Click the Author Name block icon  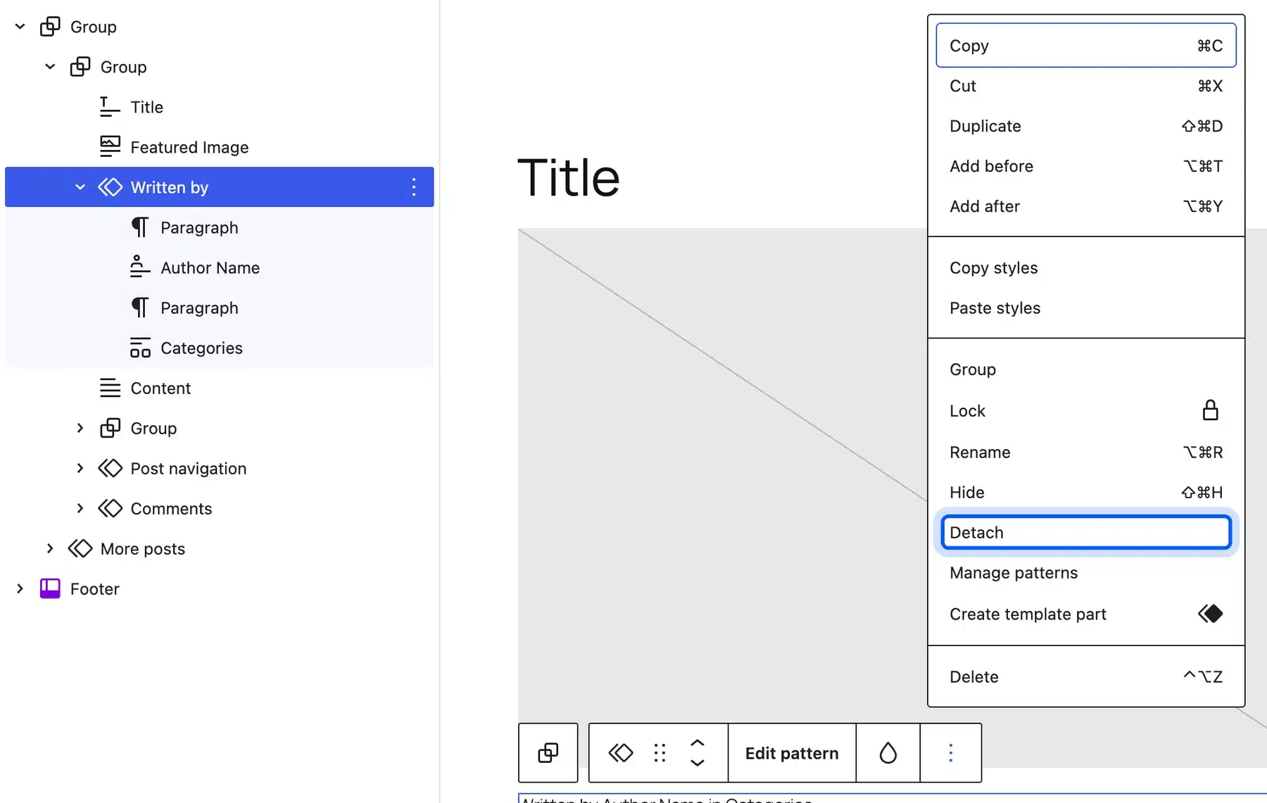tap(140, 267)
